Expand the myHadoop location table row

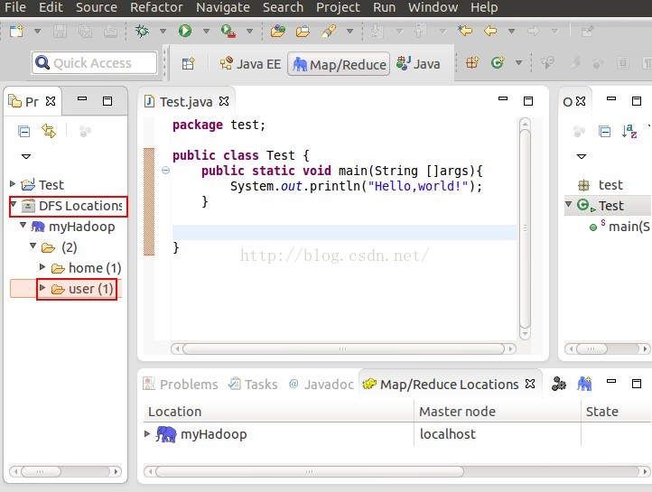click(x=147, y=433)
